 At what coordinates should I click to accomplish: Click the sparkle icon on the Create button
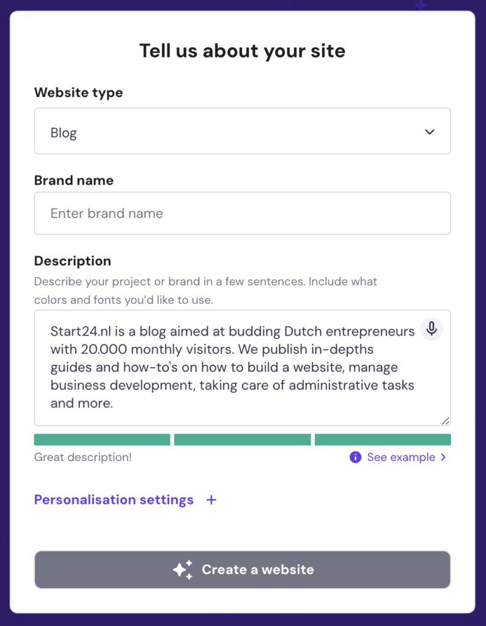(182, 570)
